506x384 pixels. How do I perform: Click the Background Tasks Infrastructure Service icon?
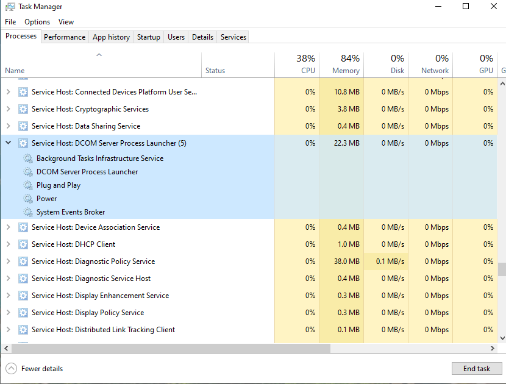28,158
